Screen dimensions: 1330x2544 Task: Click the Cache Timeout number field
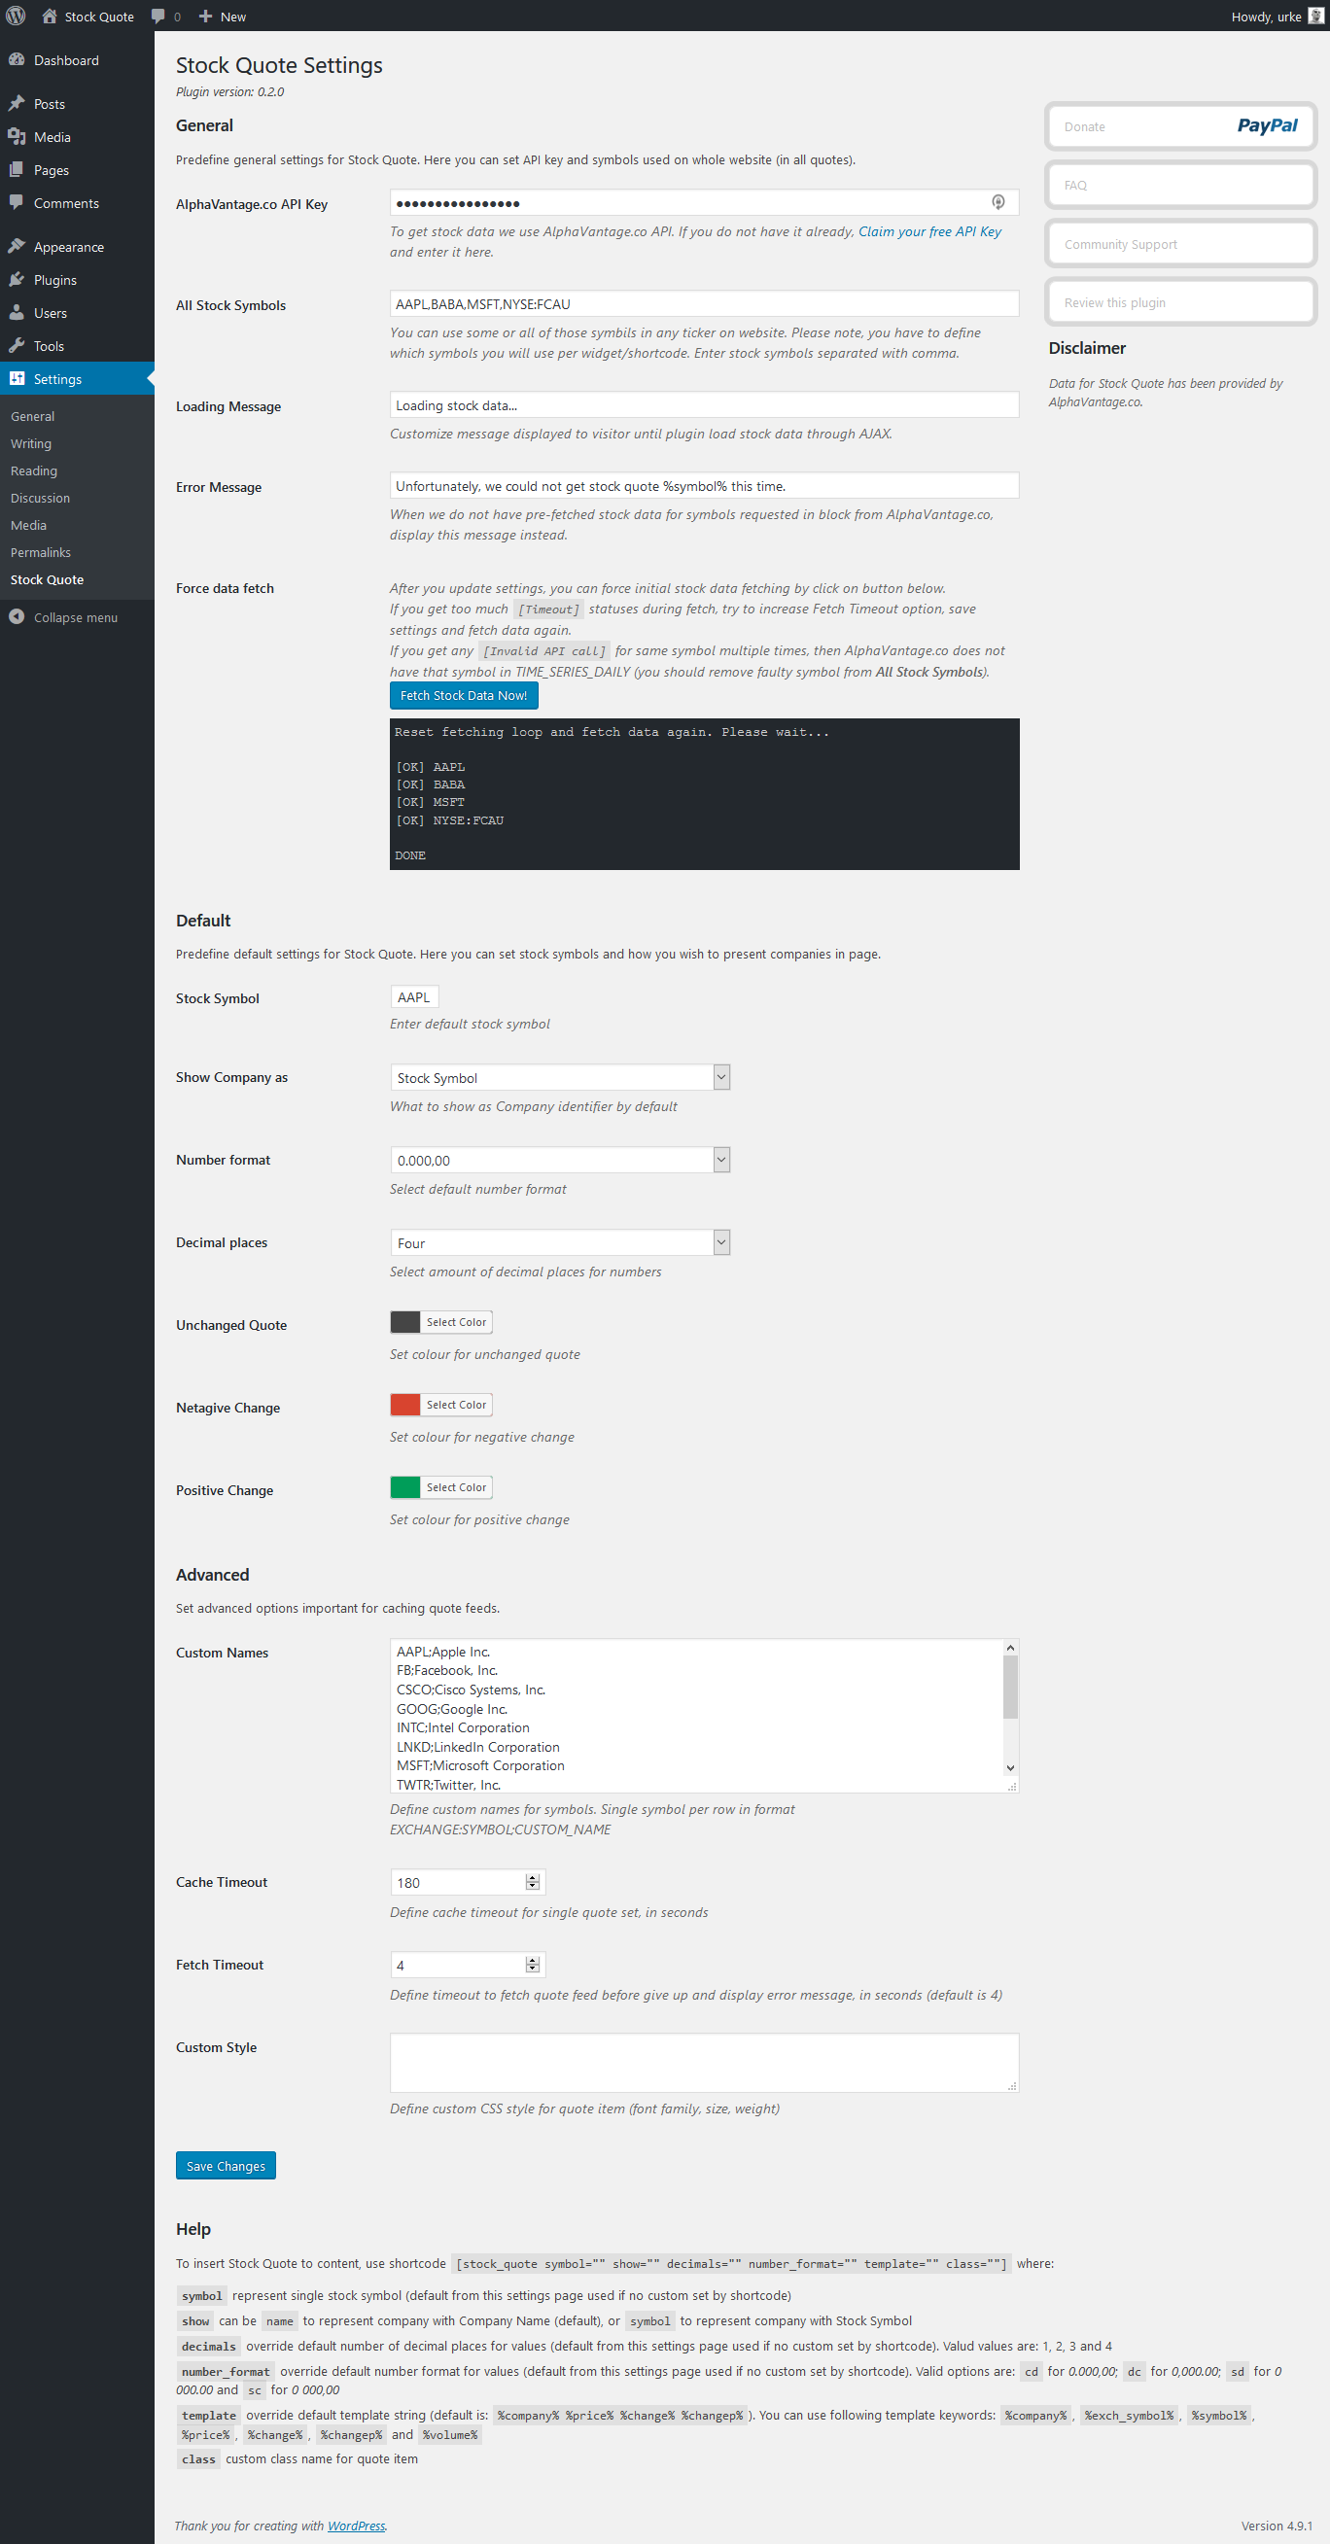click(x=467, y=1882)
